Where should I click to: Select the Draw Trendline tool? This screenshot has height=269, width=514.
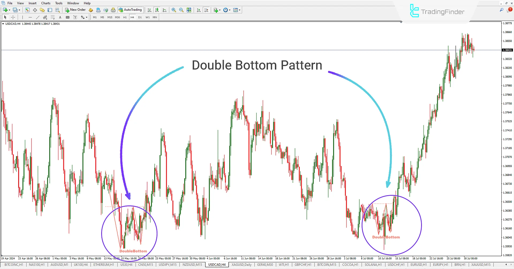(38, 17)
